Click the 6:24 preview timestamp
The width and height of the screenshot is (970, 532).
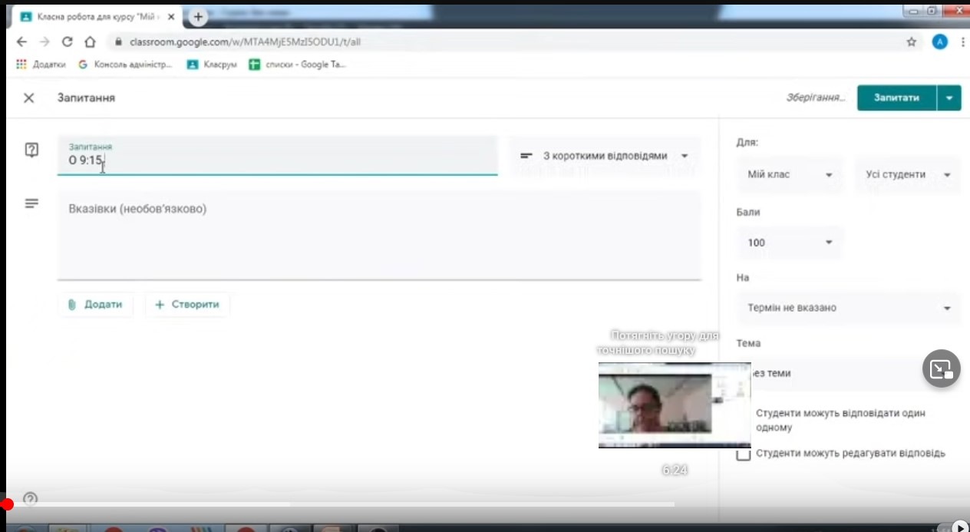pyautogui.click(x=675, y=470)
